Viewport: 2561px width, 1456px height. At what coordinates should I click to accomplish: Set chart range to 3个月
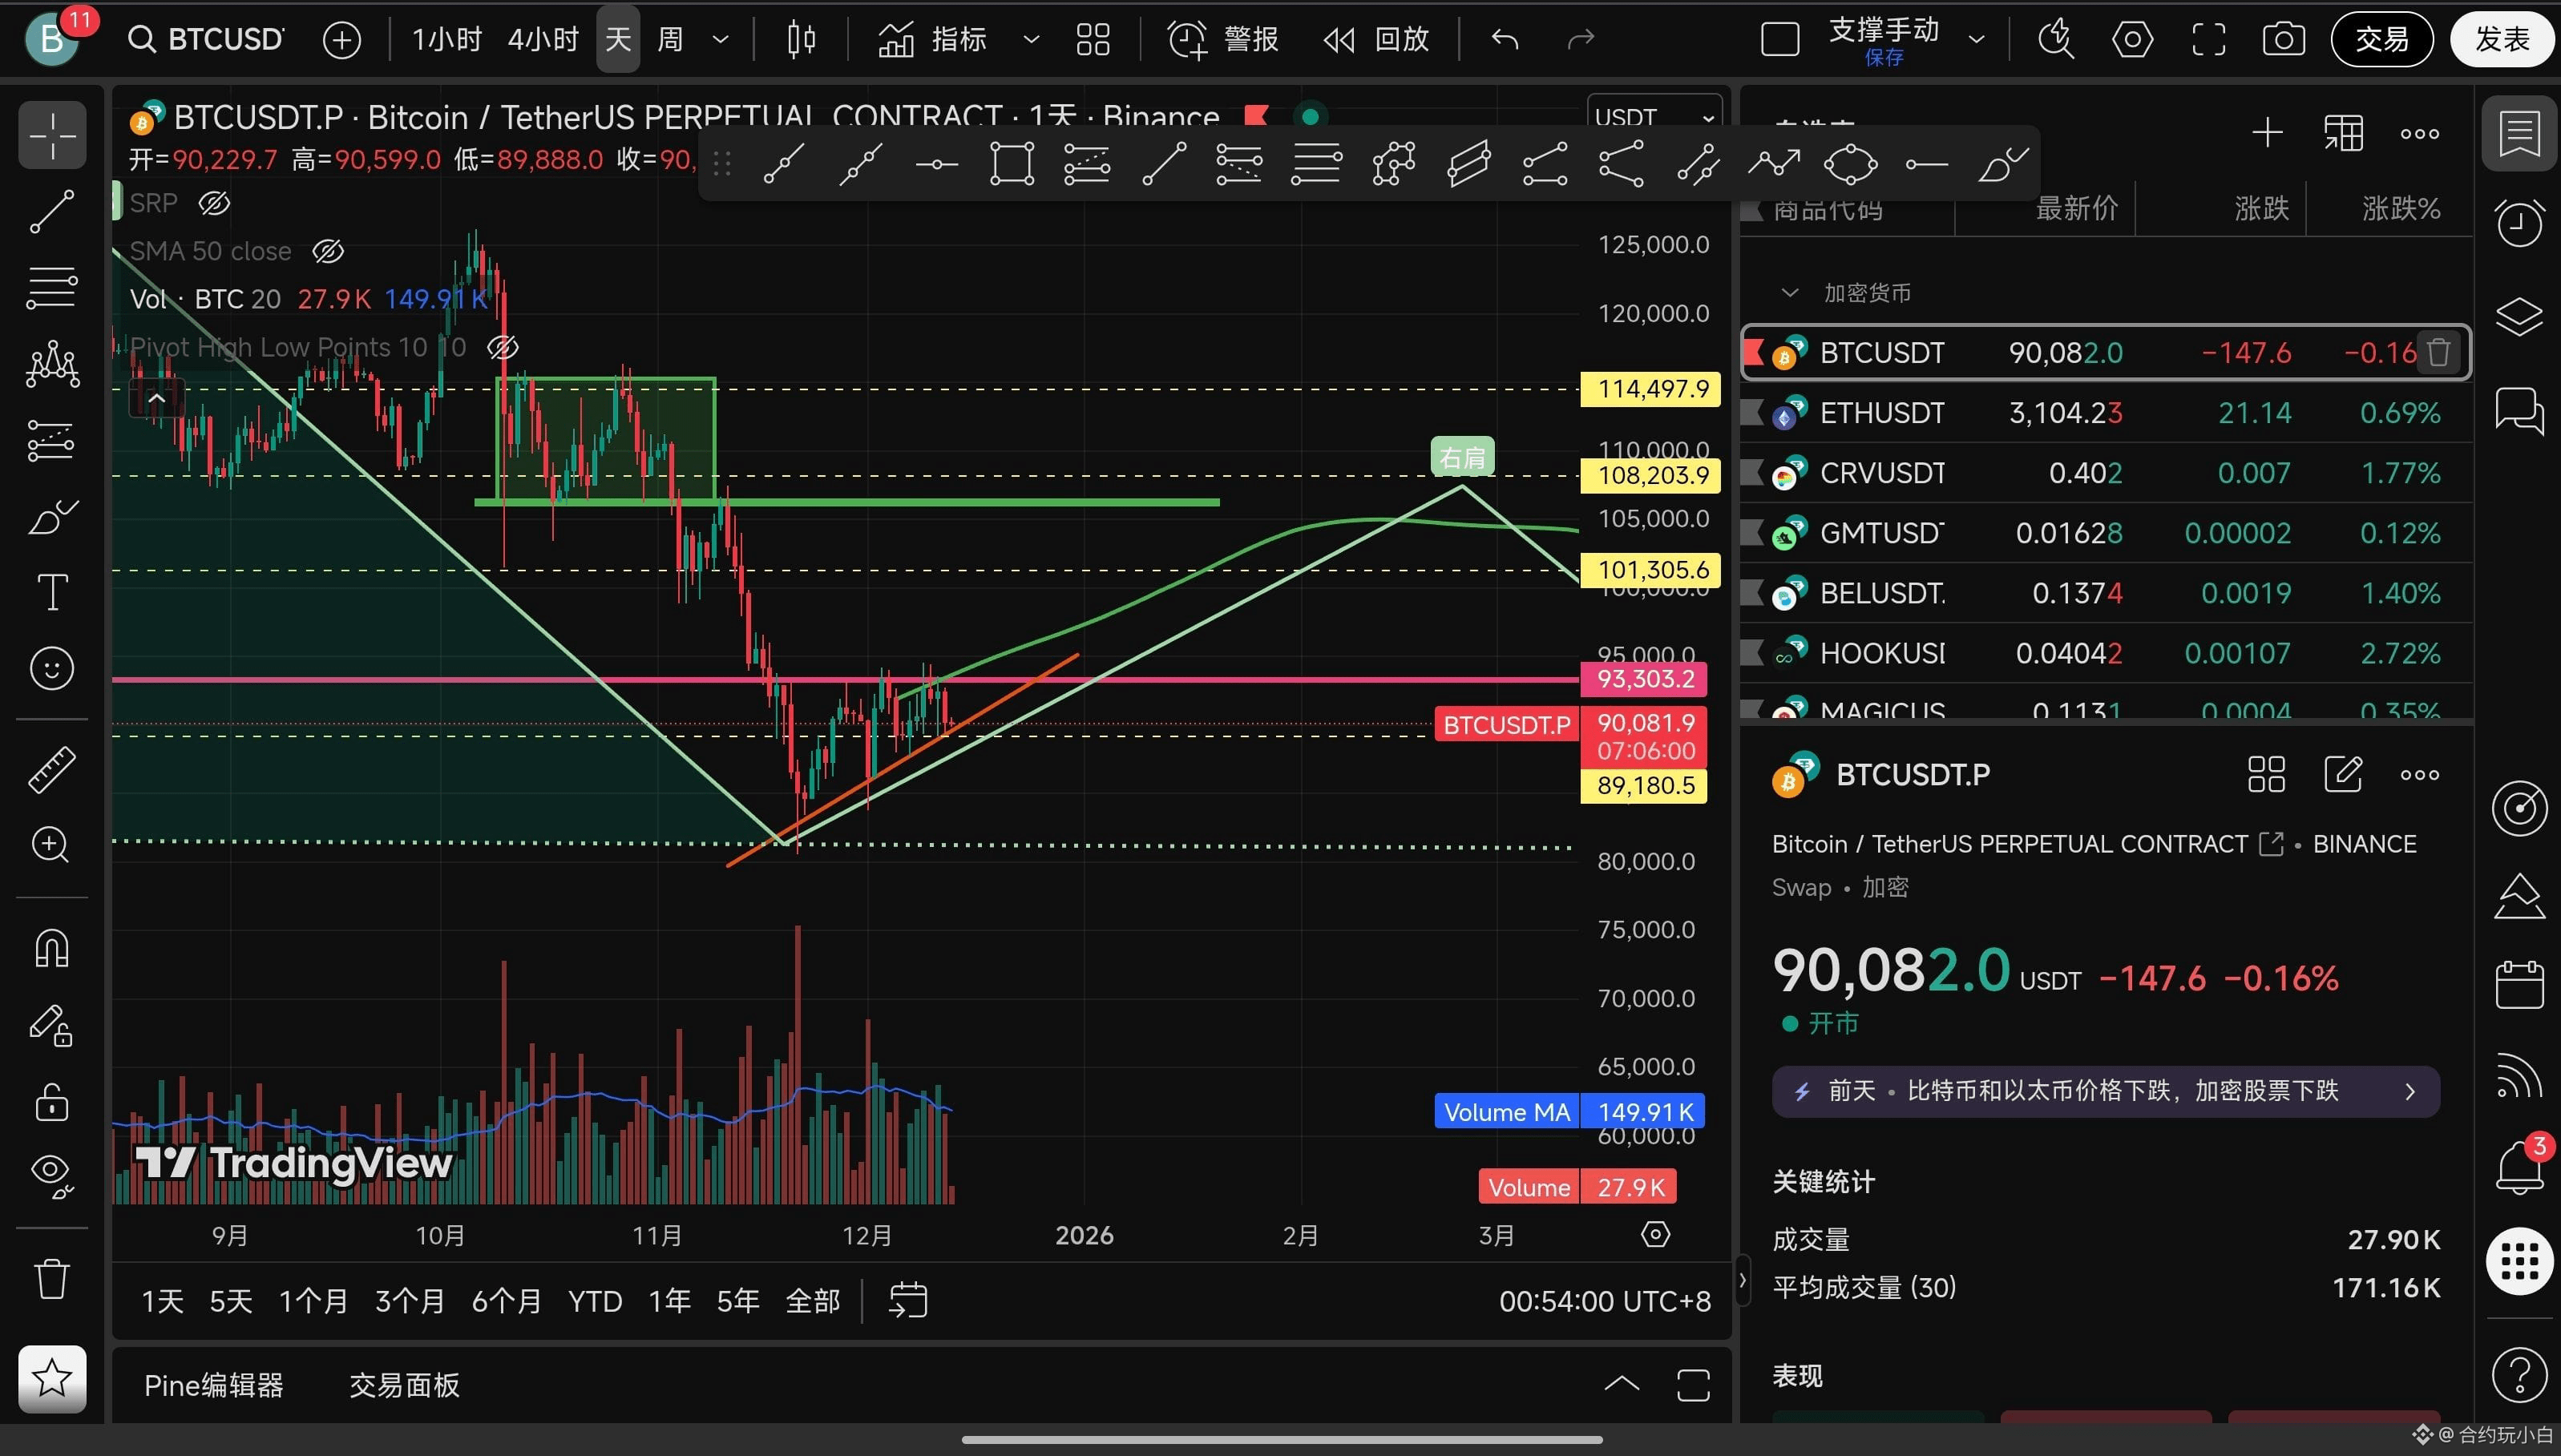409,1302
